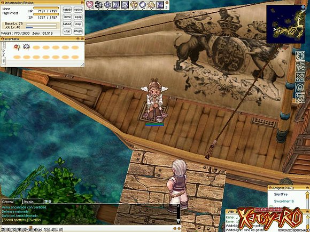Screen dimensions: 310x232
Task: Minimize the Inventario window
Action: click(x=78, y=38)
